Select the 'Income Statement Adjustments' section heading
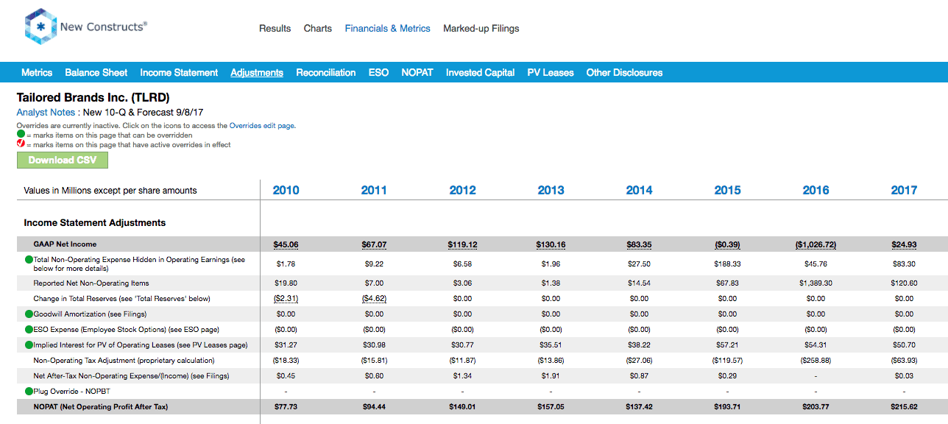Screen dimensions: 948x424 point(95,222)
